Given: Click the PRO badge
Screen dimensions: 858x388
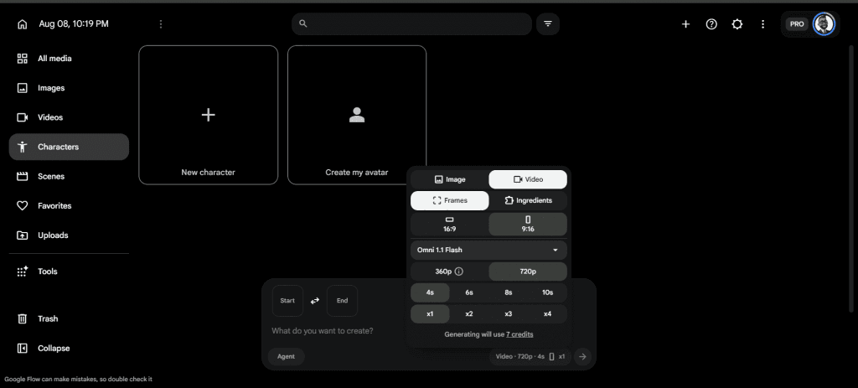Looking at the screenshot, I should 797,24.
